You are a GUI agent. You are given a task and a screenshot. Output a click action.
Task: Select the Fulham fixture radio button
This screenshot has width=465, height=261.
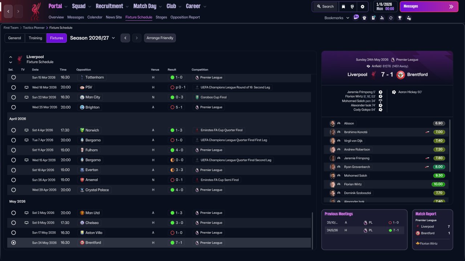13,150
